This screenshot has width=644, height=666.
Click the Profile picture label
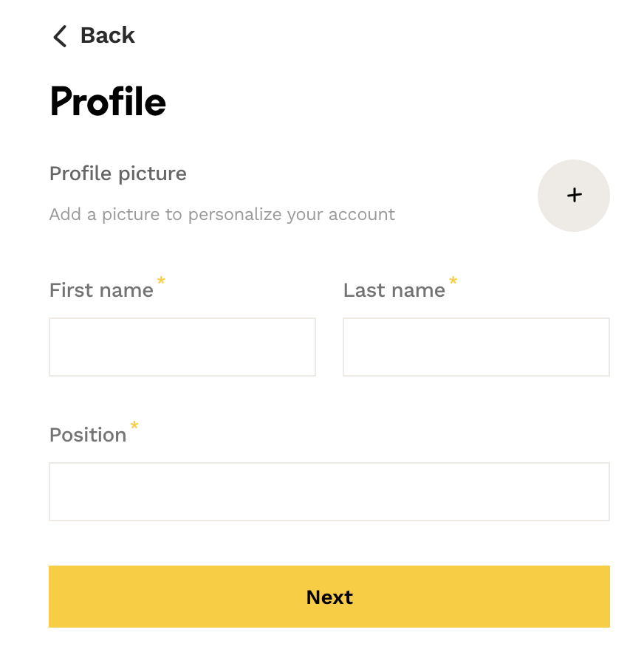118,174
